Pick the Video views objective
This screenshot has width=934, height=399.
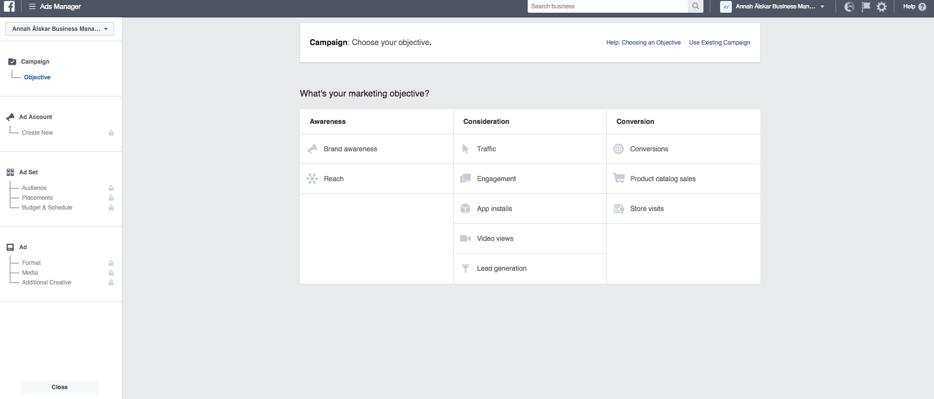(x=495, y=238)
